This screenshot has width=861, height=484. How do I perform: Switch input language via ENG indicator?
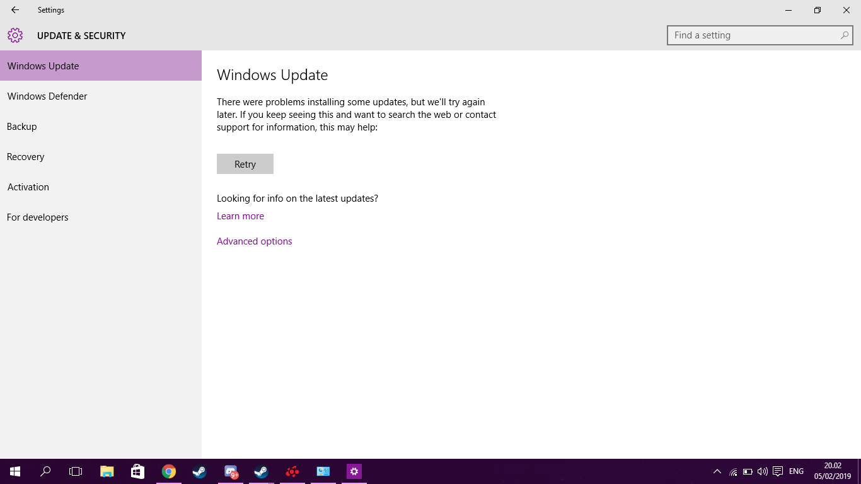(796, 471)
